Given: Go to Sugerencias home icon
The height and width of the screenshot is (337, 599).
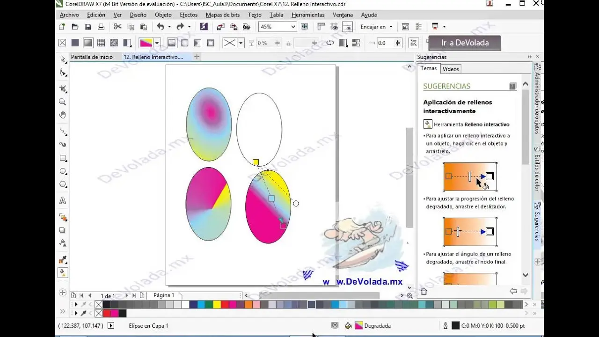Looking at the screenshot, I should pos(424,291).
